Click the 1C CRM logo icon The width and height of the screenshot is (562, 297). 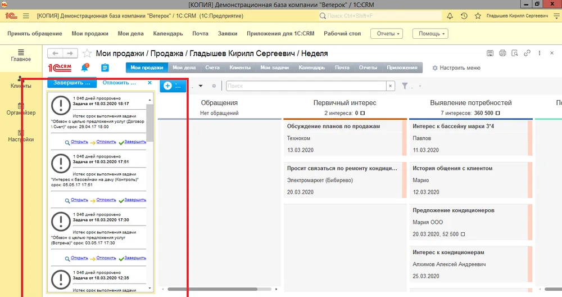(60, 67)
